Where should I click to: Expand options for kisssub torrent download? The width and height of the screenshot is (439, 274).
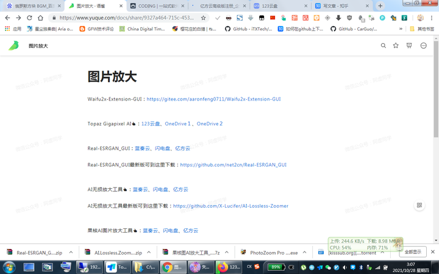(x=382, y=253)
